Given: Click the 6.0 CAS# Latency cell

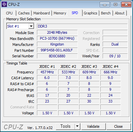Looking at the screenshot, I should [x=47, y=78].
